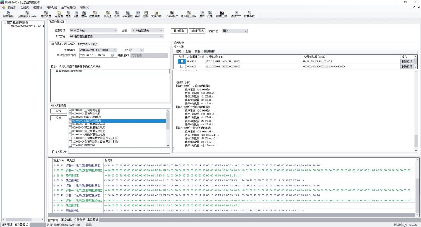
Task: Switch to 服务器模式 left panel tab
Action: pos(21,224)
